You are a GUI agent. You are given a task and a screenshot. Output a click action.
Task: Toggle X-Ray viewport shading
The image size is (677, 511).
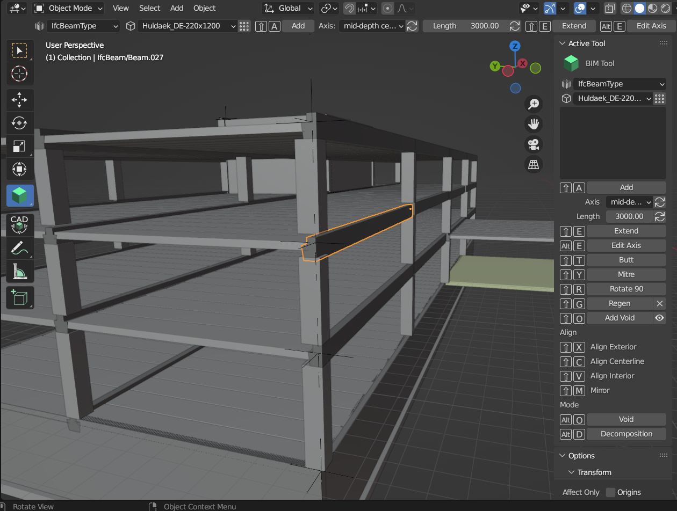click(610, 8)
